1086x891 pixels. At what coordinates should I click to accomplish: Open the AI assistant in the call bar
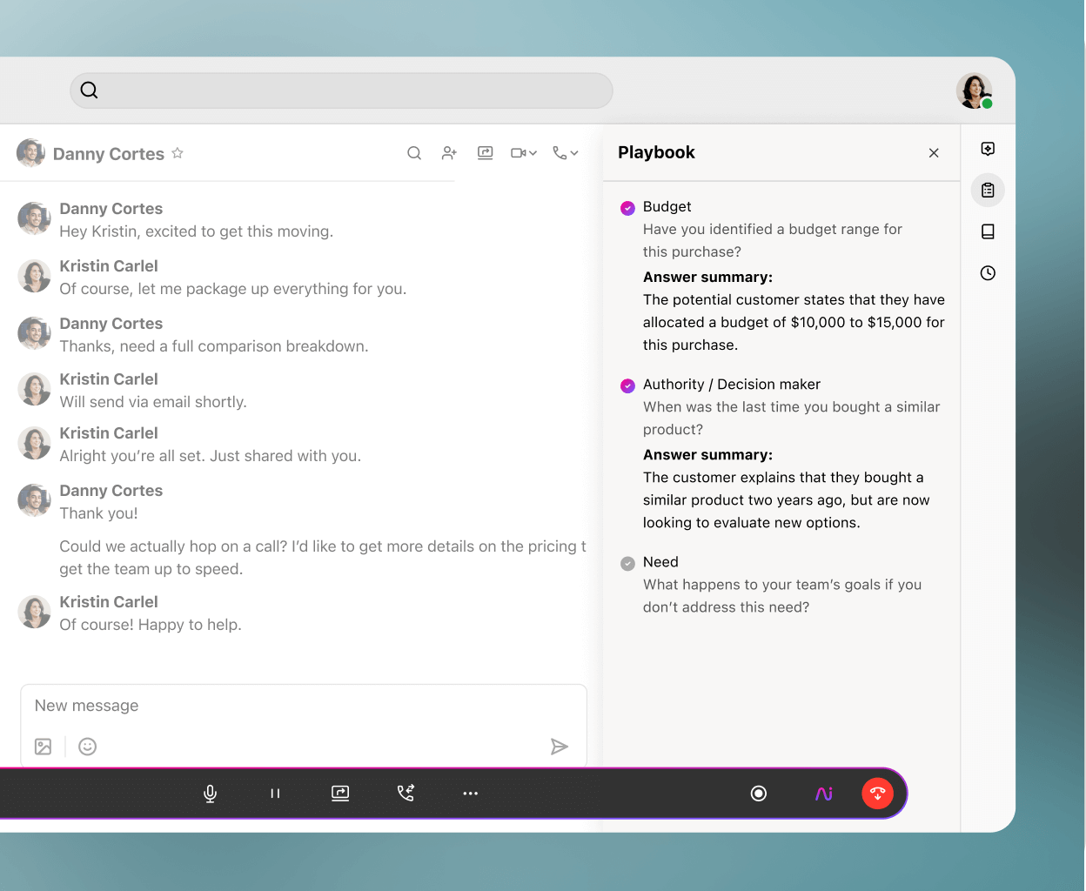tap(823, 794)
